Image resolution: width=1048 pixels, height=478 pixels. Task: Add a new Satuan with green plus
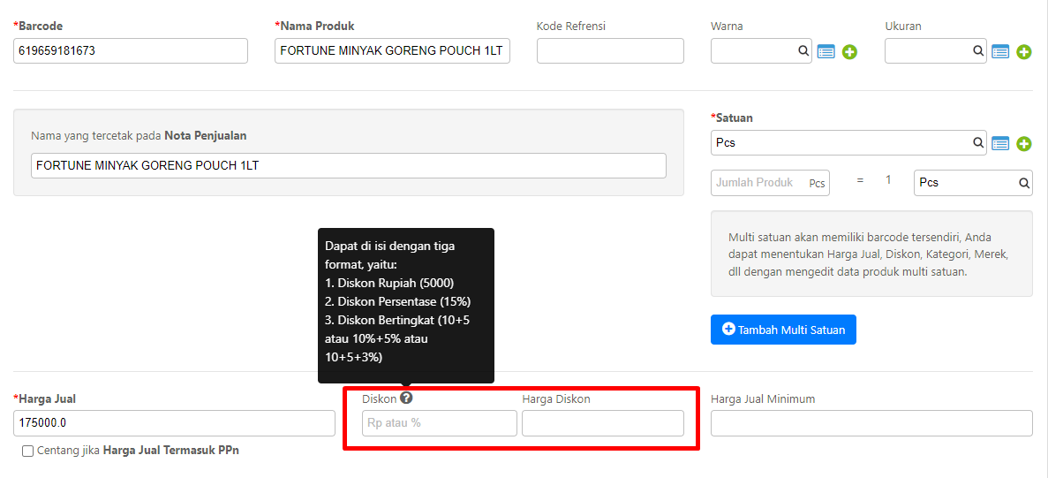(x=1024, y=143)
